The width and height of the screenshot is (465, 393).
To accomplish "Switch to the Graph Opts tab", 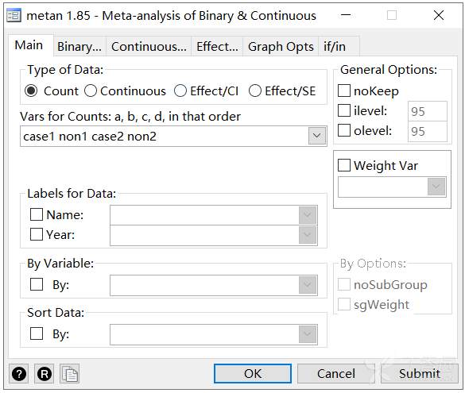I will point(281,47).
